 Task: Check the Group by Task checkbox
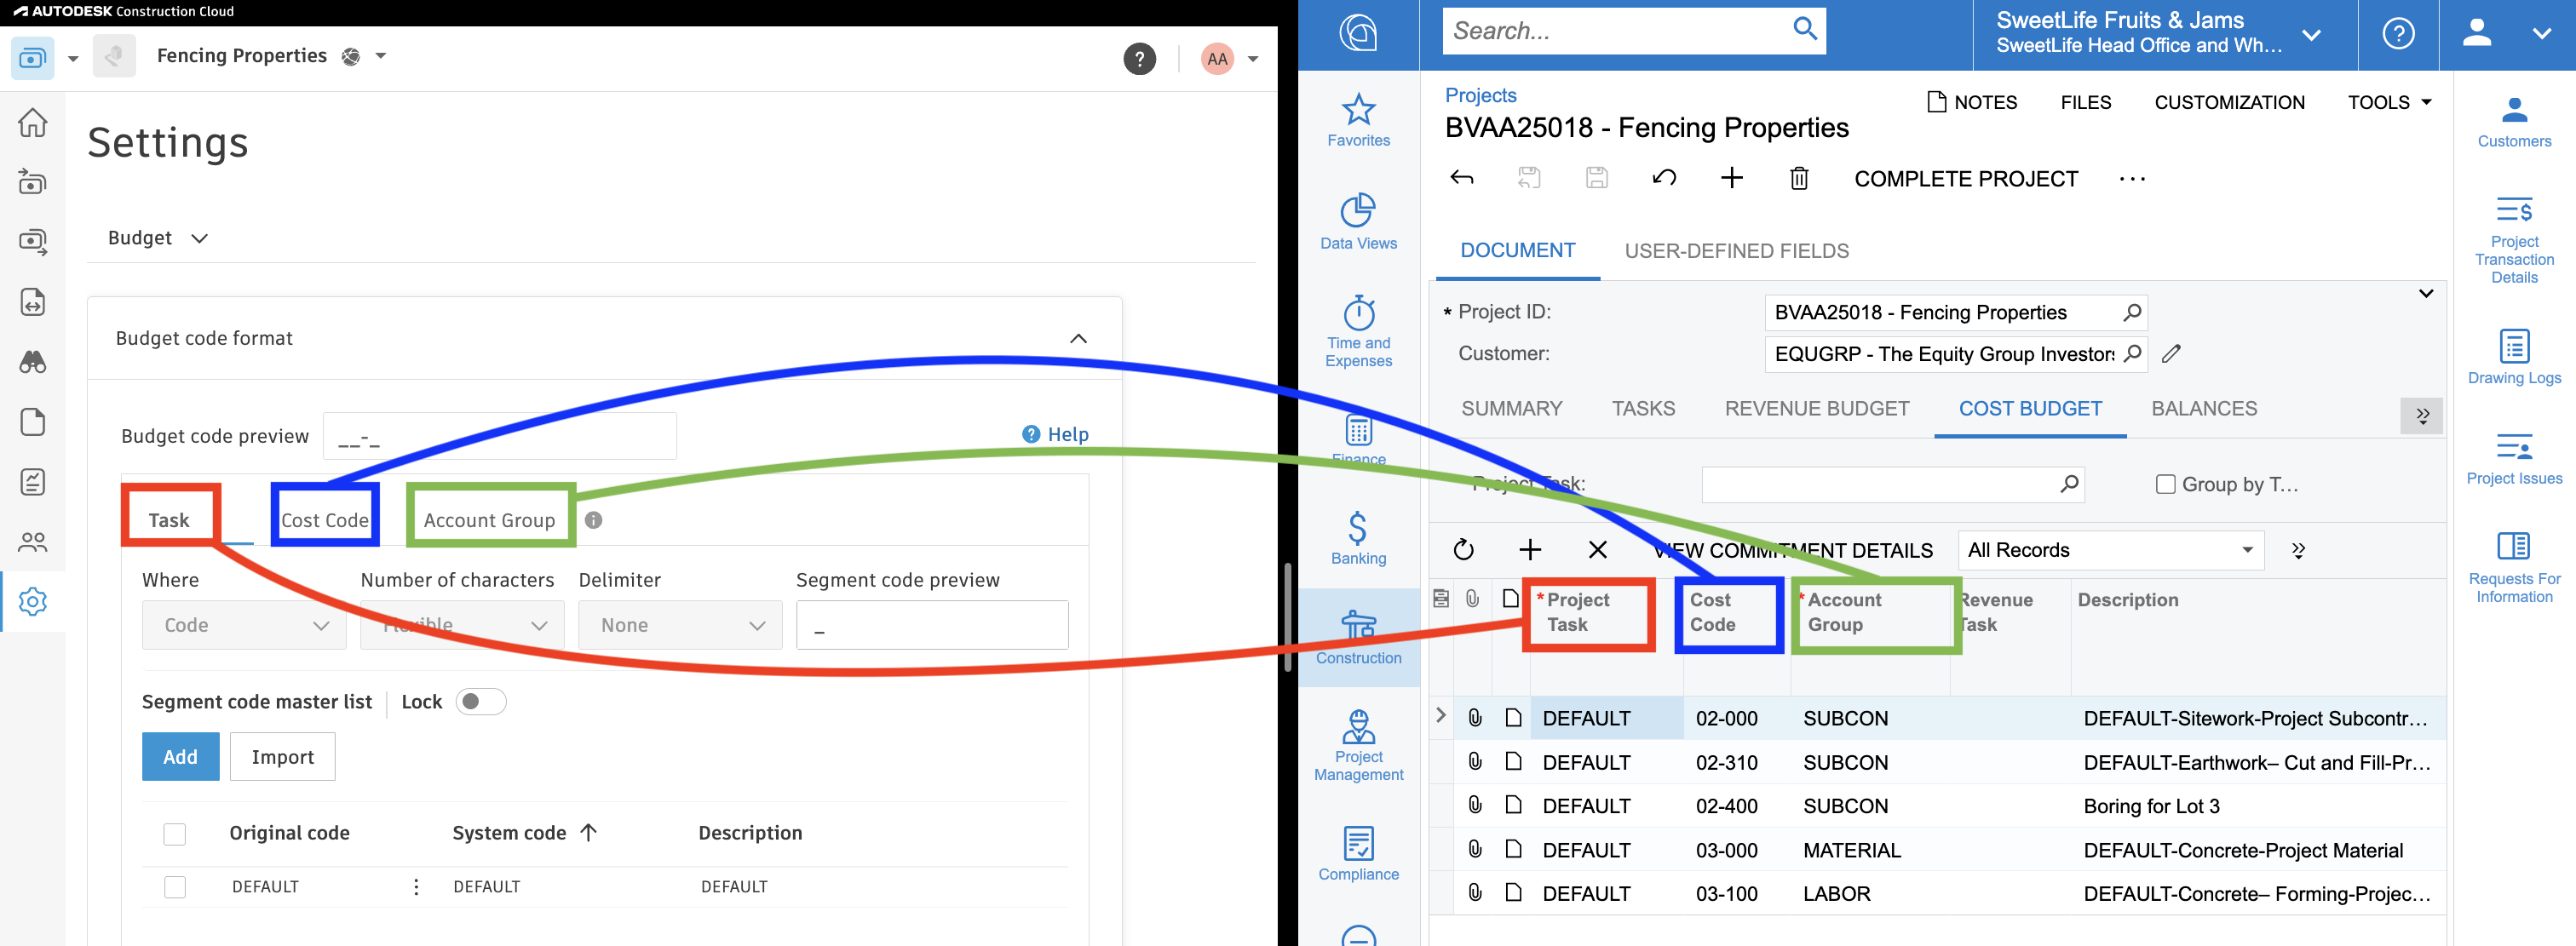[2165, 485]
